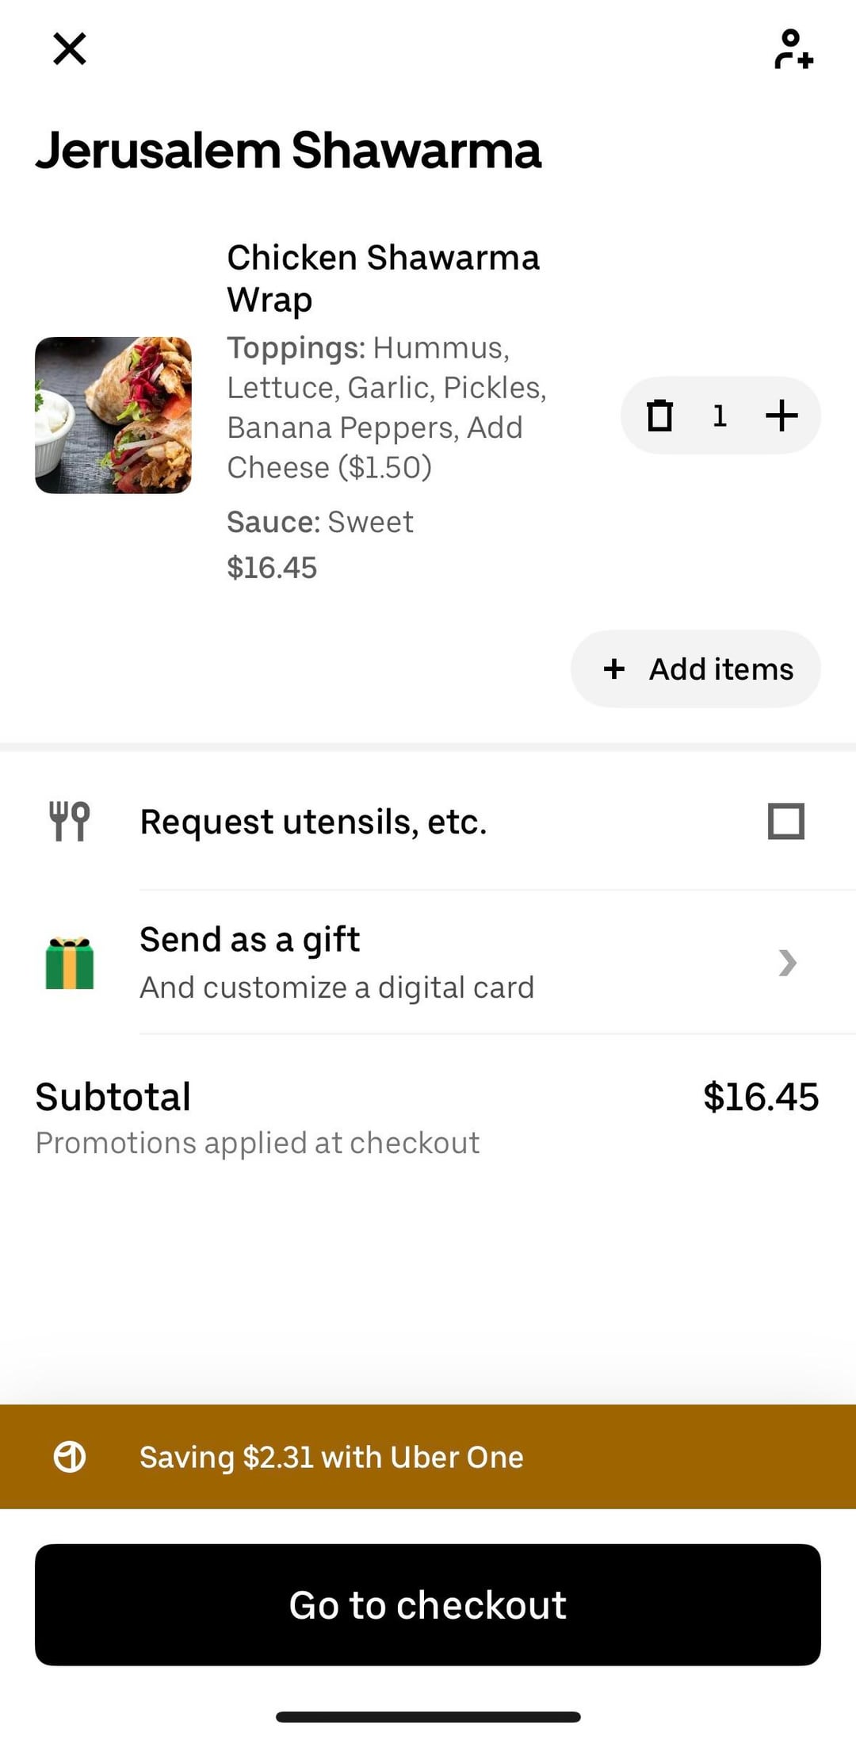Tap the Uber One circular icon
856x1740 pixels.
tap(70, 1457)
